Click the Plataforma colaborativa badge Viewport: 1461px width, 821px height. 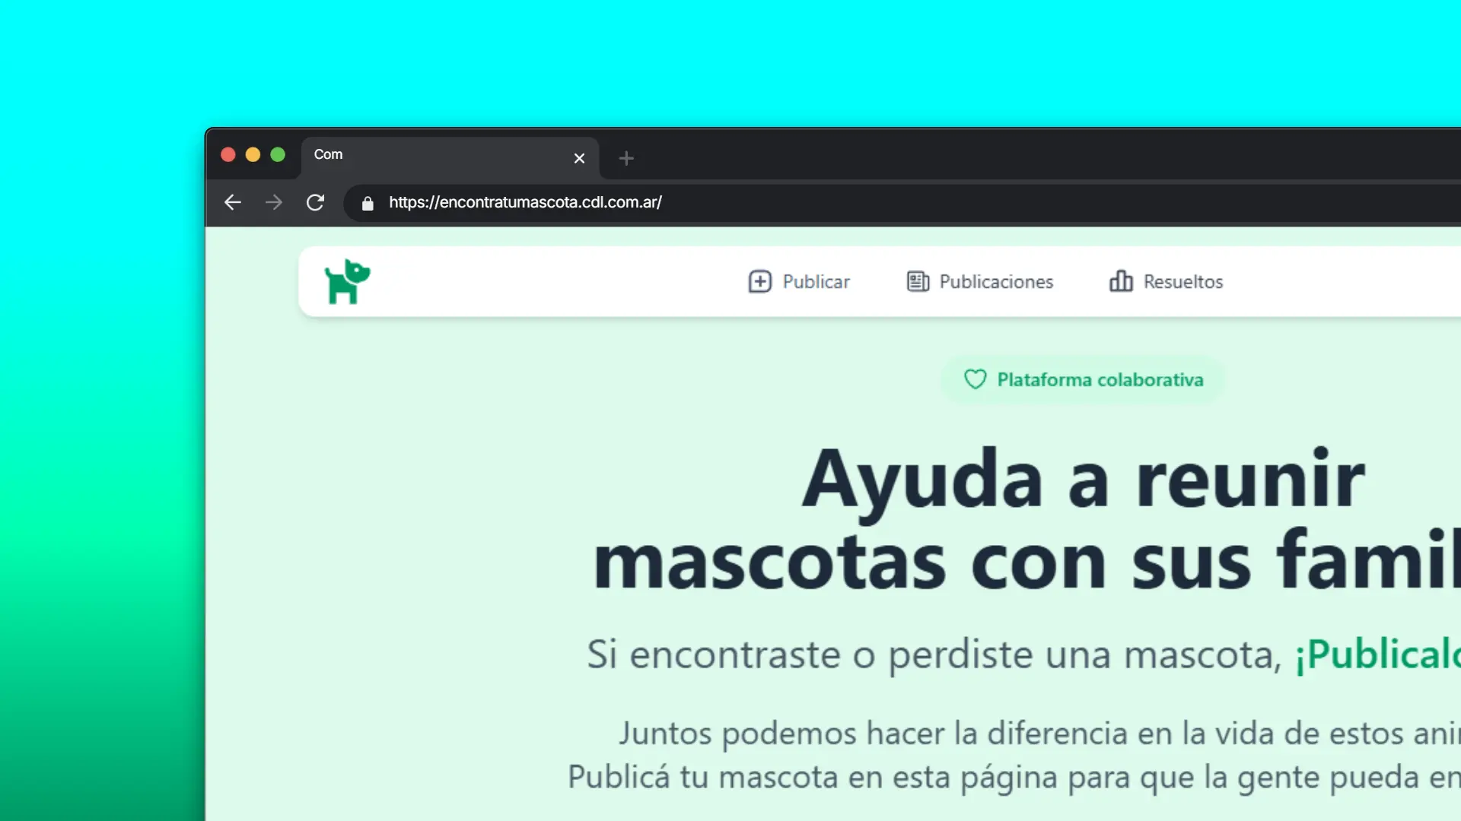(x=1099, y=379)
